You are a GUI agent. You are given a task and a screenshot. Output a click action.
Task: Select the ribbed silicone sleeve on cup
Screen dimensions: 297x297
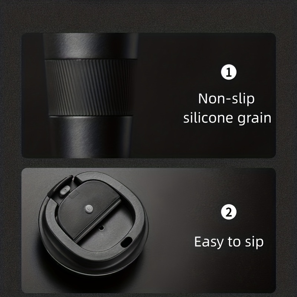tap(91, 87)
